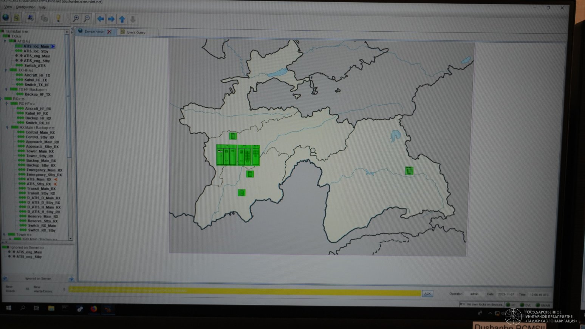
Task: Click the grayed down arrow toolbar icon
Action: tap(133, 19)
